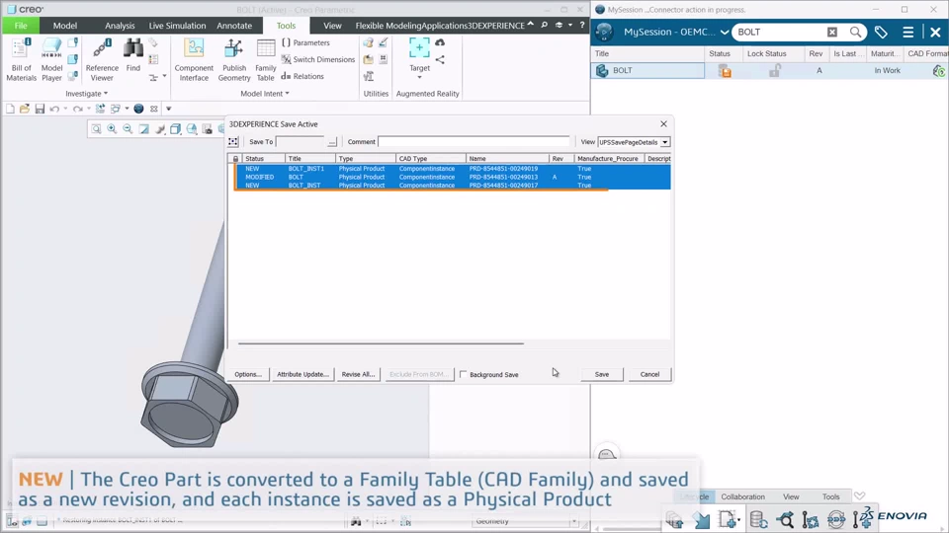This screenshot has width=949, height=533.
Task: Click the AR cloud upload icon
Action: 440,42
